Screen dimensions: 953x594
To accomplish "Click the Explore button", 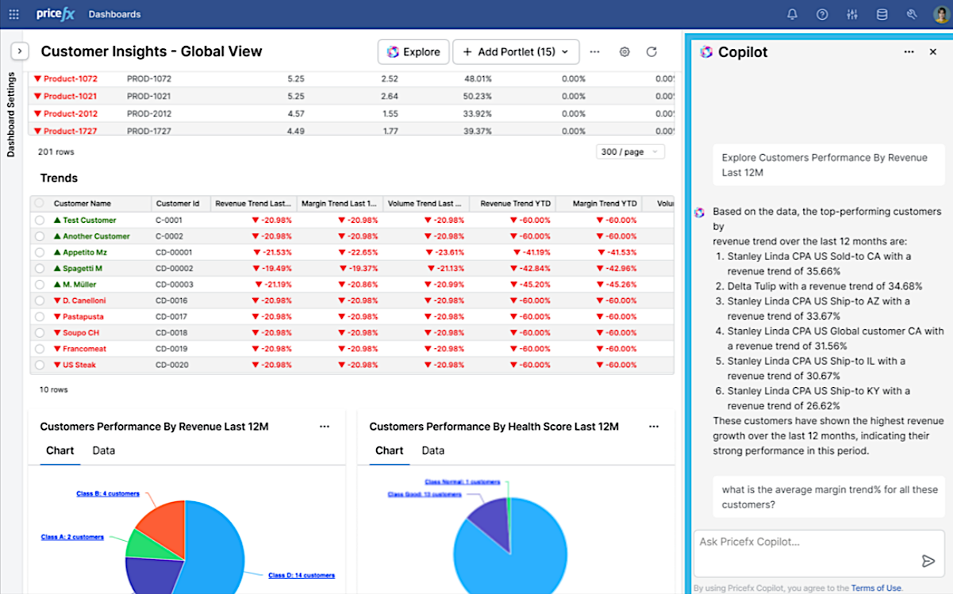I will (413, 52).
